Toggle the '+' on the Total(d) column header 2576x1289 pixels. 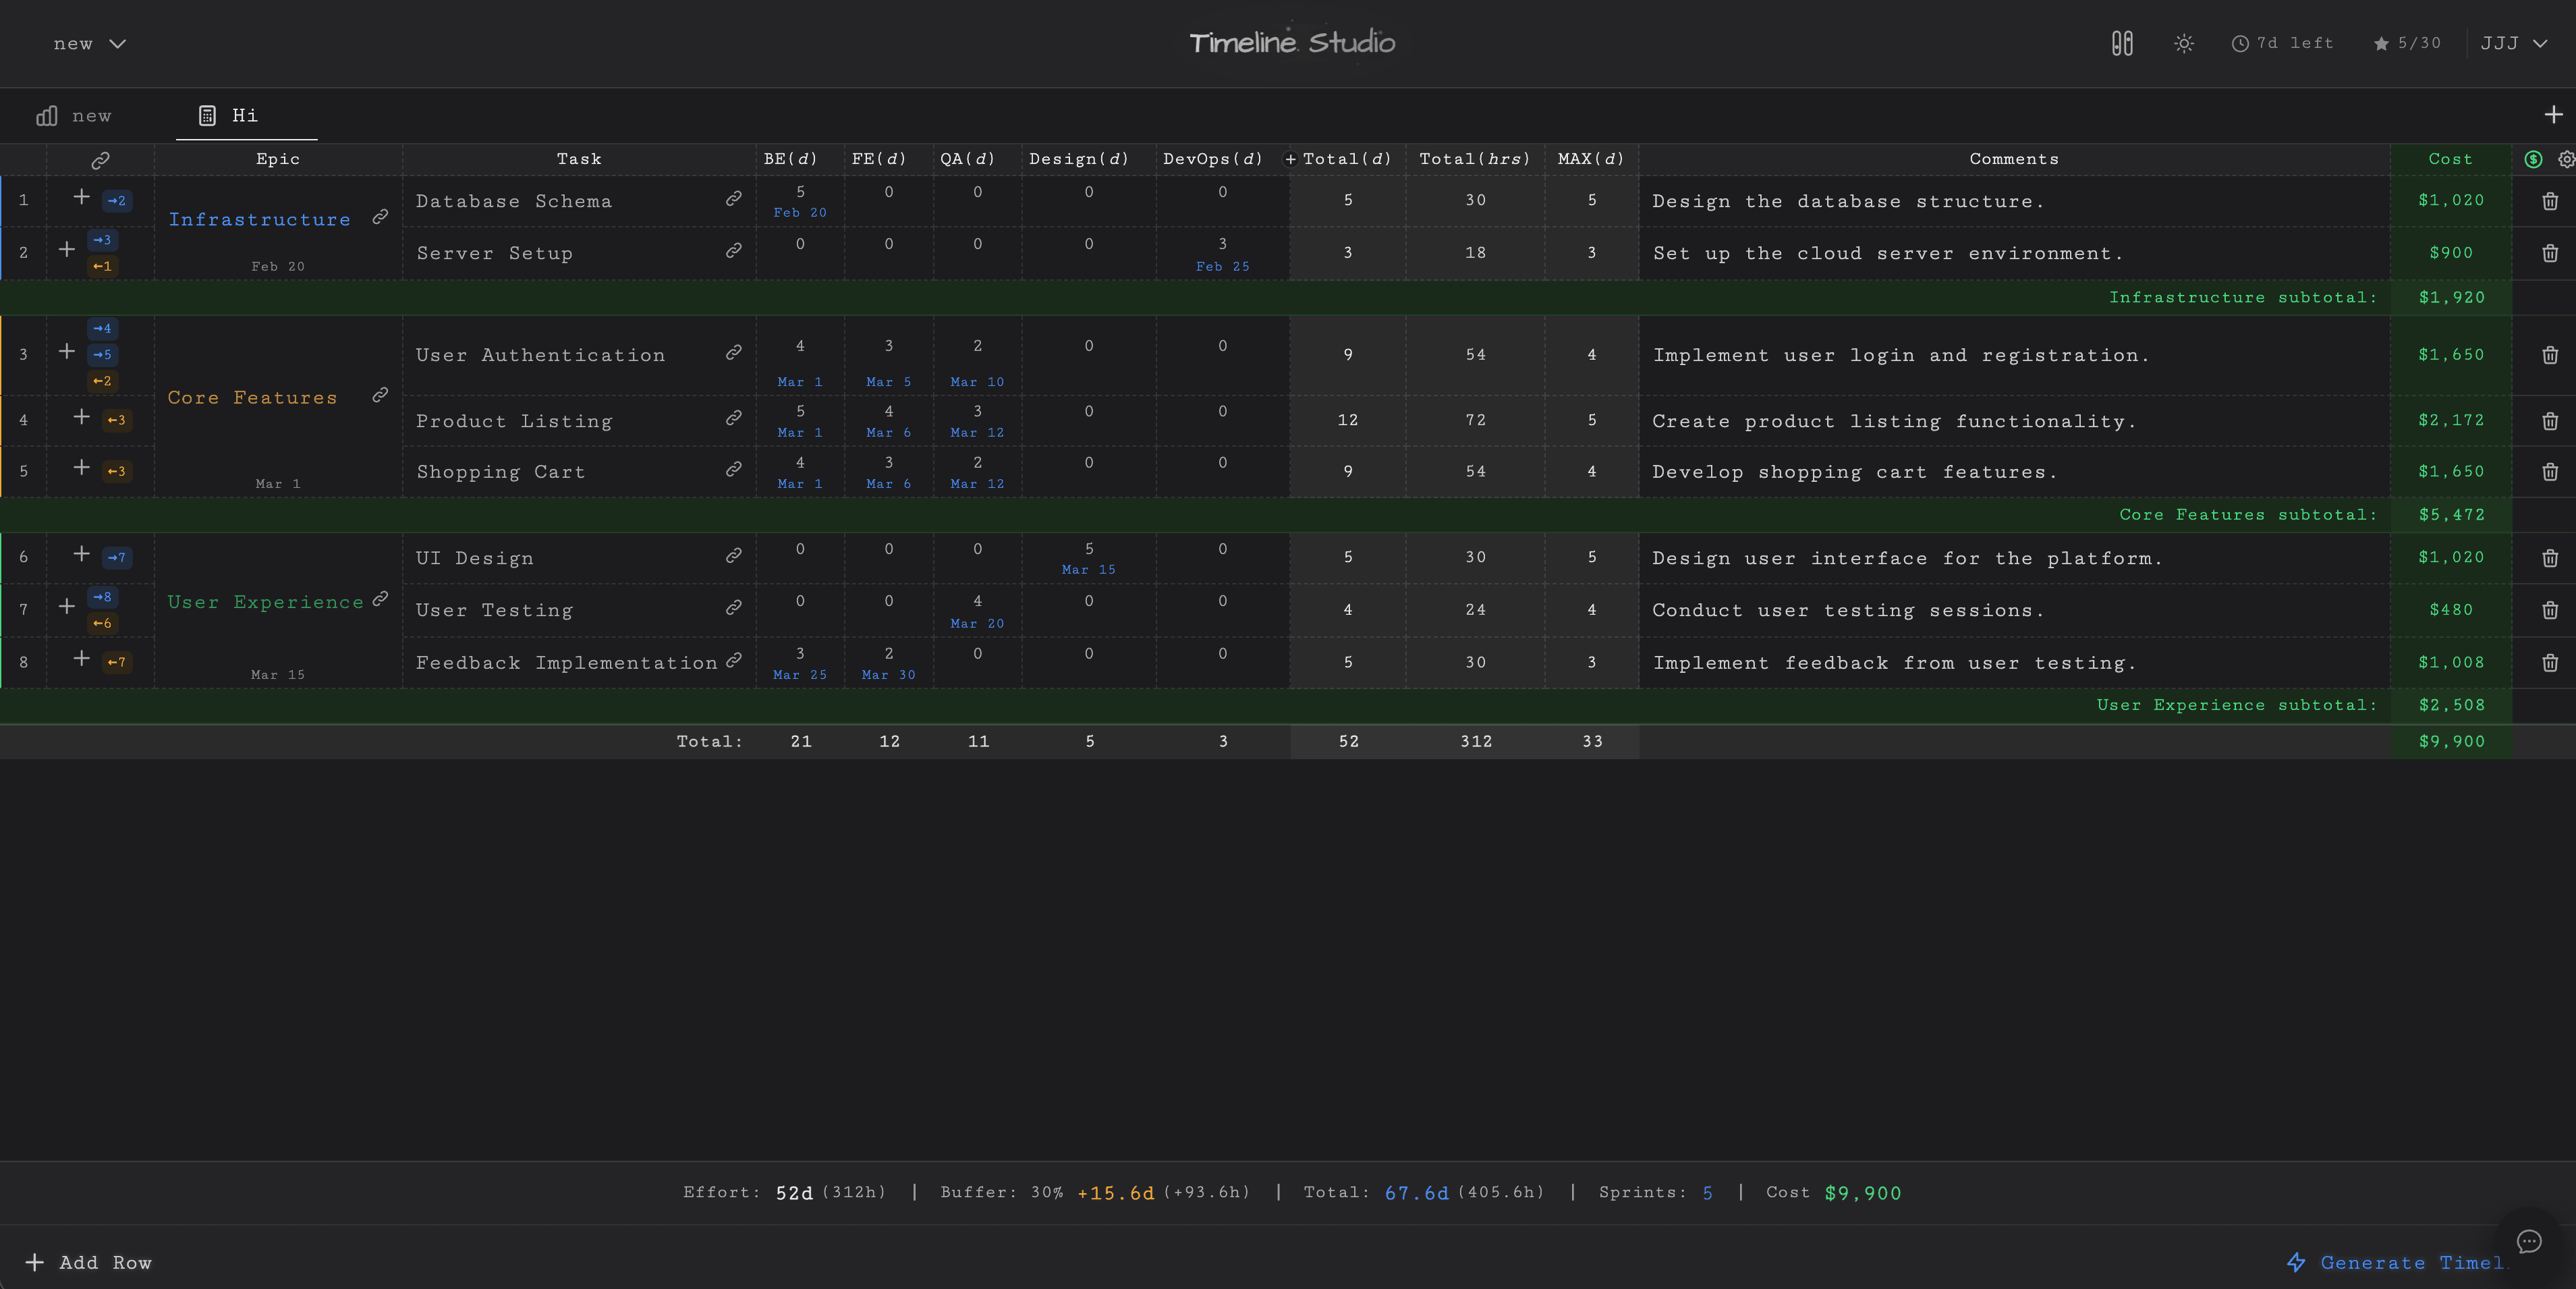click(1291, 158)
